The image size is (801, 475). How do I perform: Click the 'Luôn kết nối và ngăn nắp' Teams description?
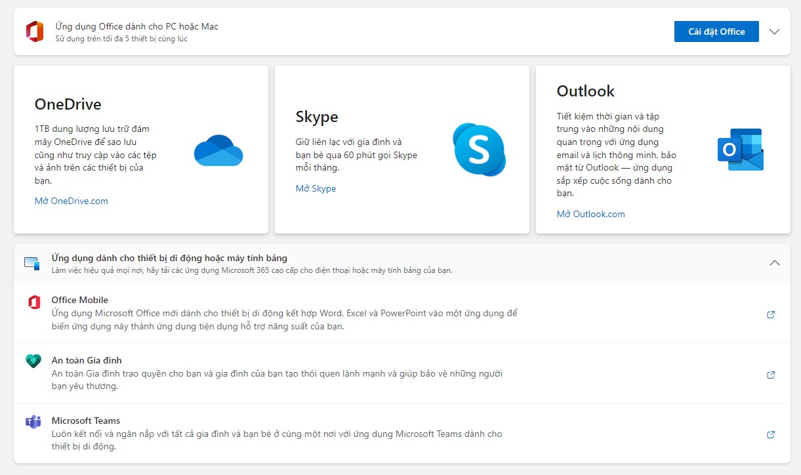pos(277,440)
